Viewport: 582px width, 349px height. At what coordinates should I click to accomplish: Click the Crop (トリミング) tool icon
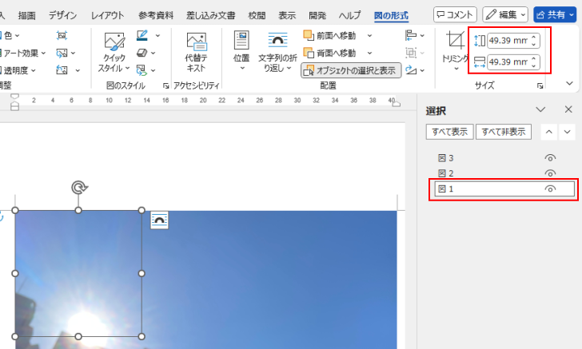click(455, 40)
